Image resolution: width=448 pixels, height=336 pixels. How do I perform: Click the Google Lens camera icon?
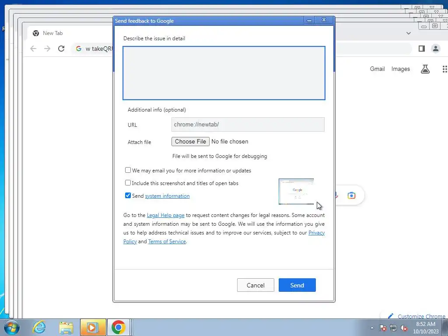point(351,196)
